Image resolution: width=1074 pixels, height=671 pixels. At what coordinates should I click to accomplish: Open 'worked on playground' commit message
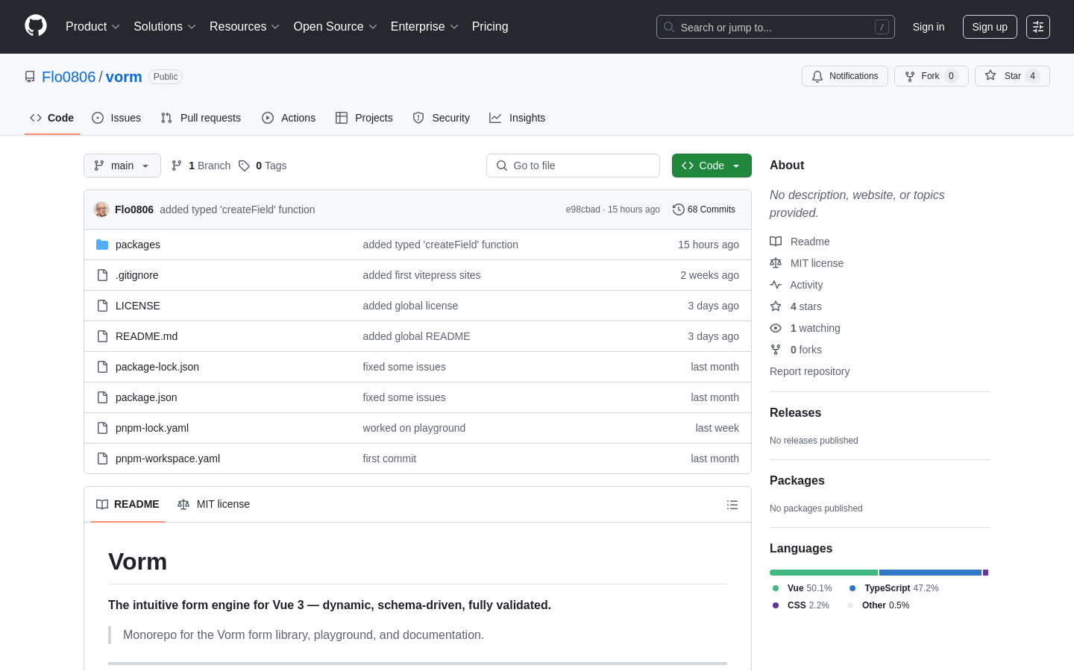click(x=414, y=428)
